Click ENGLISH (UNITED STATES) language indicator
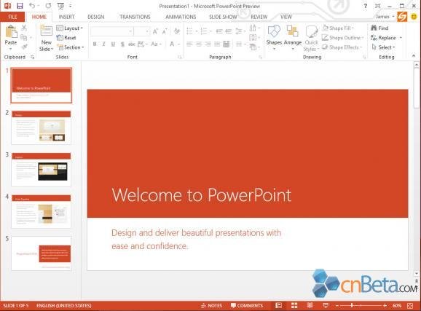This screenshot has width=421, height=311. point(64,306)
